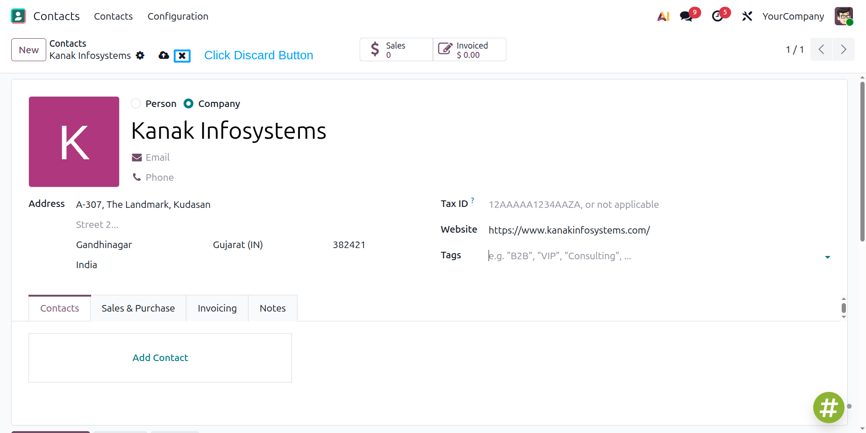Expand the Tags dropdown arrow
This screenshot has width=866, height=433.
828,257
